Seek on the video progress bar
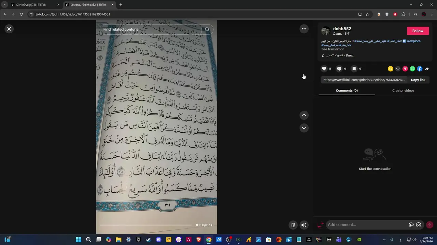 146,225
